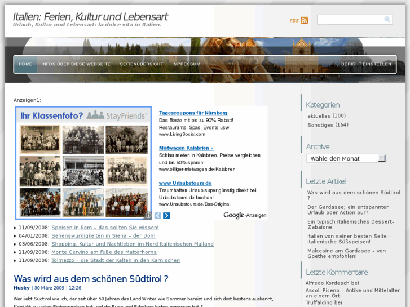Click the ad info icon

148,215
